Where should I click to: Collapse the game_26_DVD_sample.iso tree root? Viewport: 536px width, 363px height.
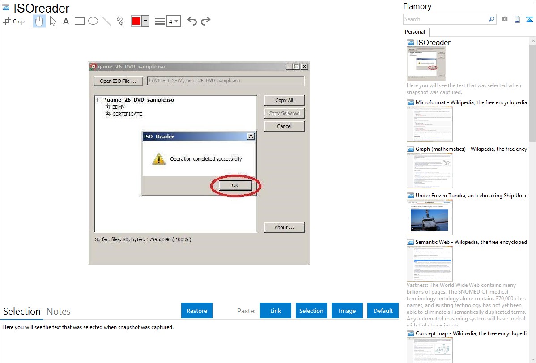[x=99, y=100]
